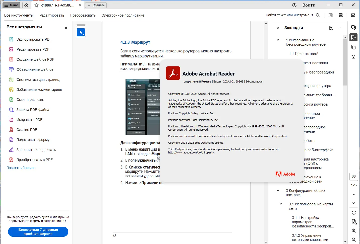
Task: Open Исправить PDF tool
Action: [29, 120]
